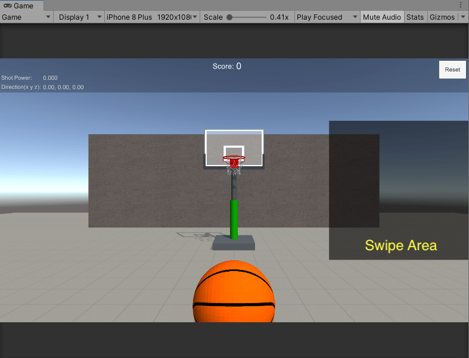Click the Direction(x y z): label

pos(21,87)
